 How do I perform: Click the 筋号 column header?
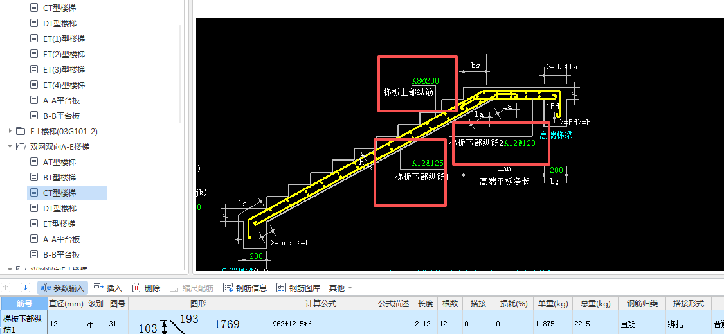tap(24, 303)
